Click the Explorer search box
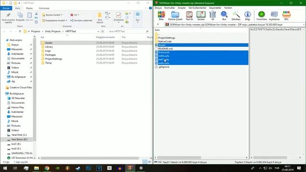Screen dimensions: 306x172 (129, 31)
